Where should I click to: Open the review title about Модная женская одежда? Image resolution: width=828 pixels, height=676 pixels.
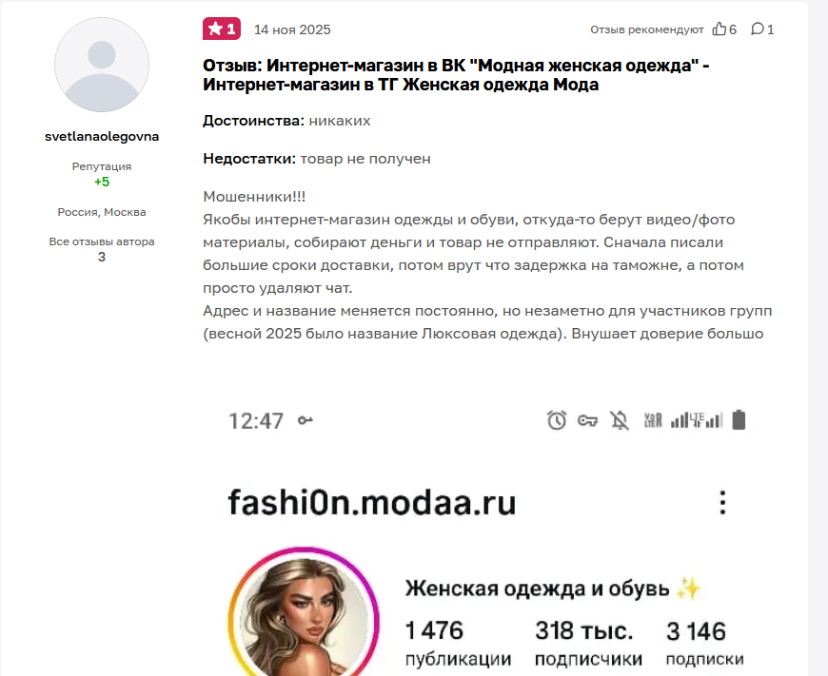point(456,75)
